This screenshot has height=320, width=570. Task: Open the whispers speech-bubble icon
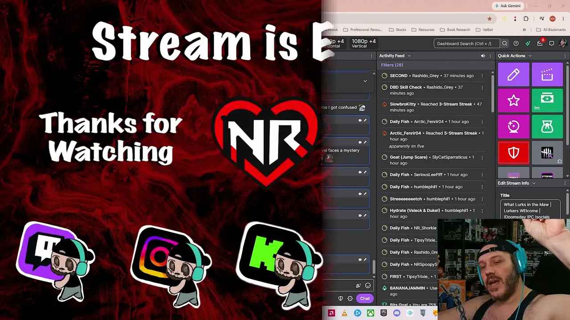(x=552, y=44)
